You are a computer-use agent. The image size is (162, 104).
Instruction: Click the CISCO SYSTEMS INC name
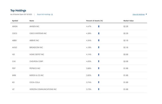pyautogui.click(x=38, y=33)
